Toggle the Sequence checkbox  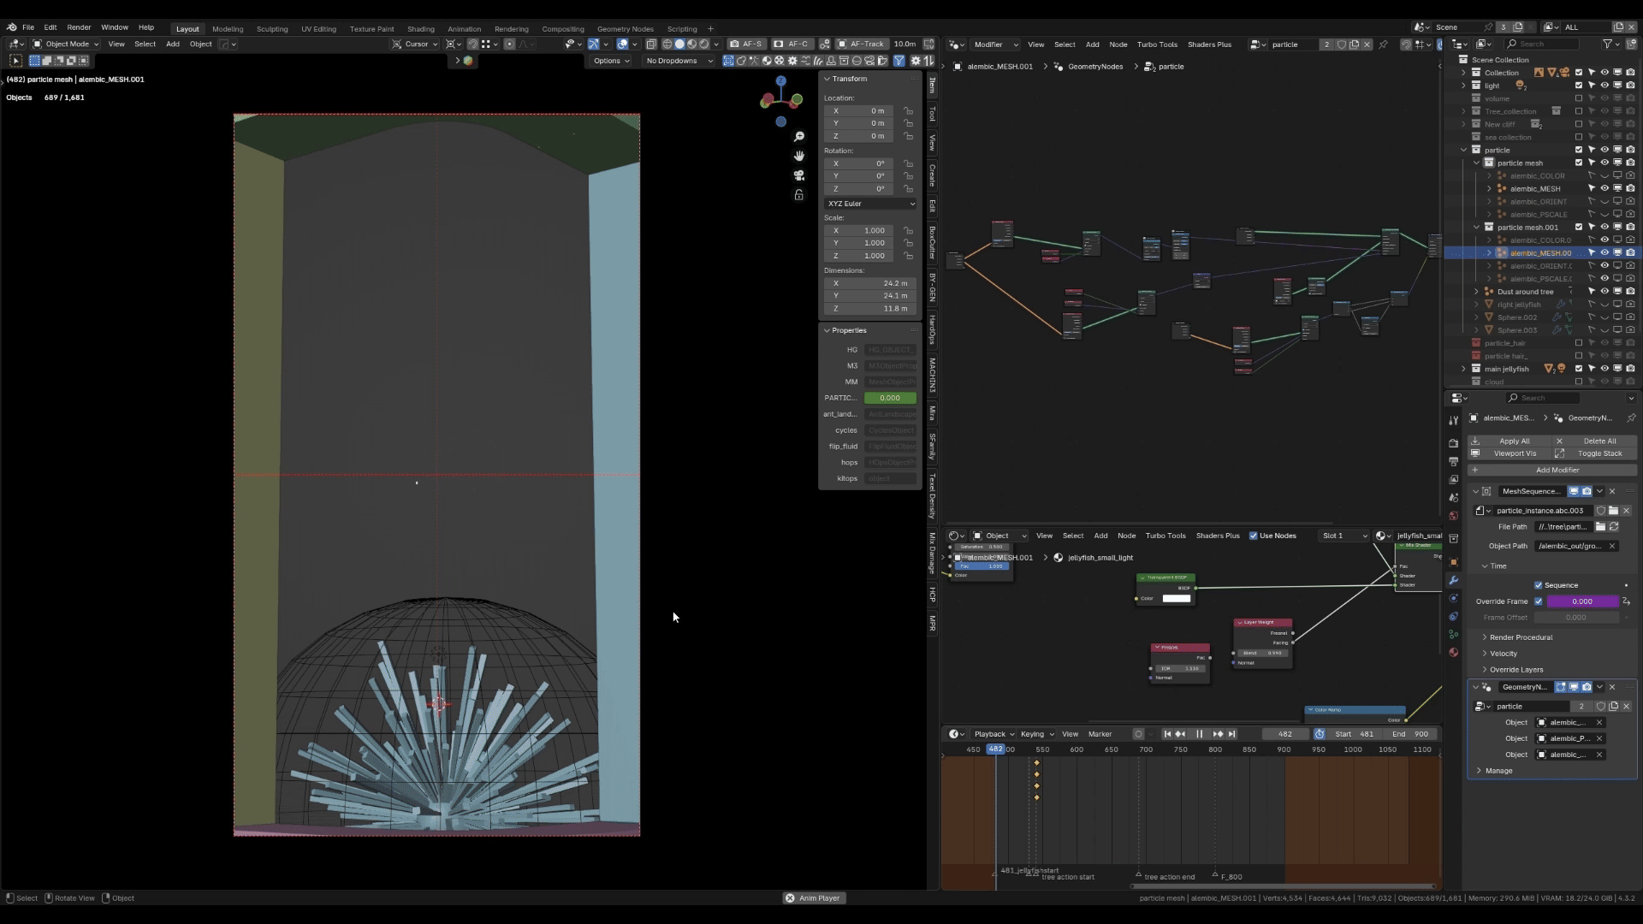click(x=1539, y=586)
